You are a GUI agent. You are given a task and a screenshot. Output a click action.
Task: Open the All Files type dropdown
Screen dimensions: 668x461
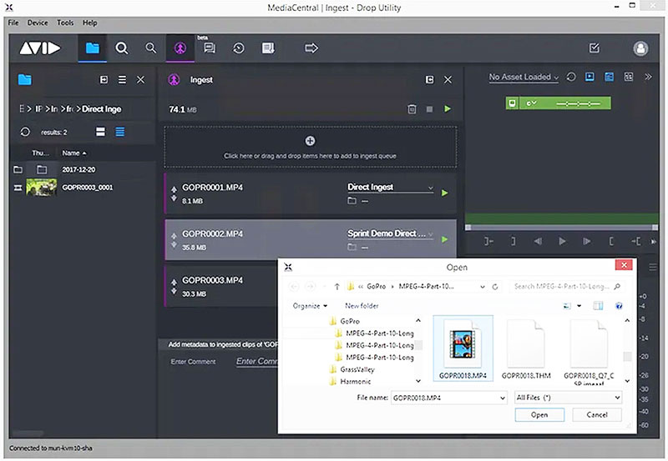pyautogui.click(x=568, y=398)
